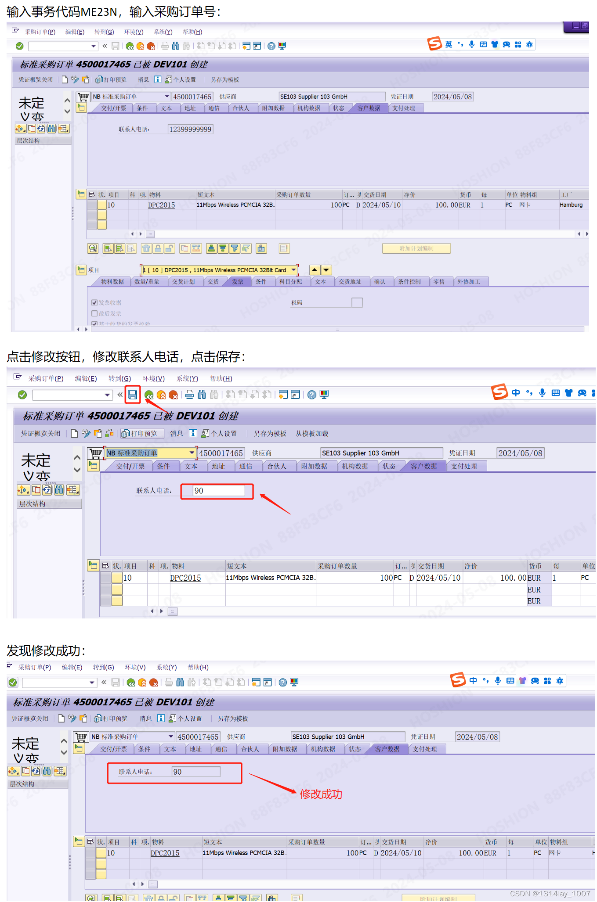
Task: Open command field dropdown in first screenshot
Action: [94, 46]
